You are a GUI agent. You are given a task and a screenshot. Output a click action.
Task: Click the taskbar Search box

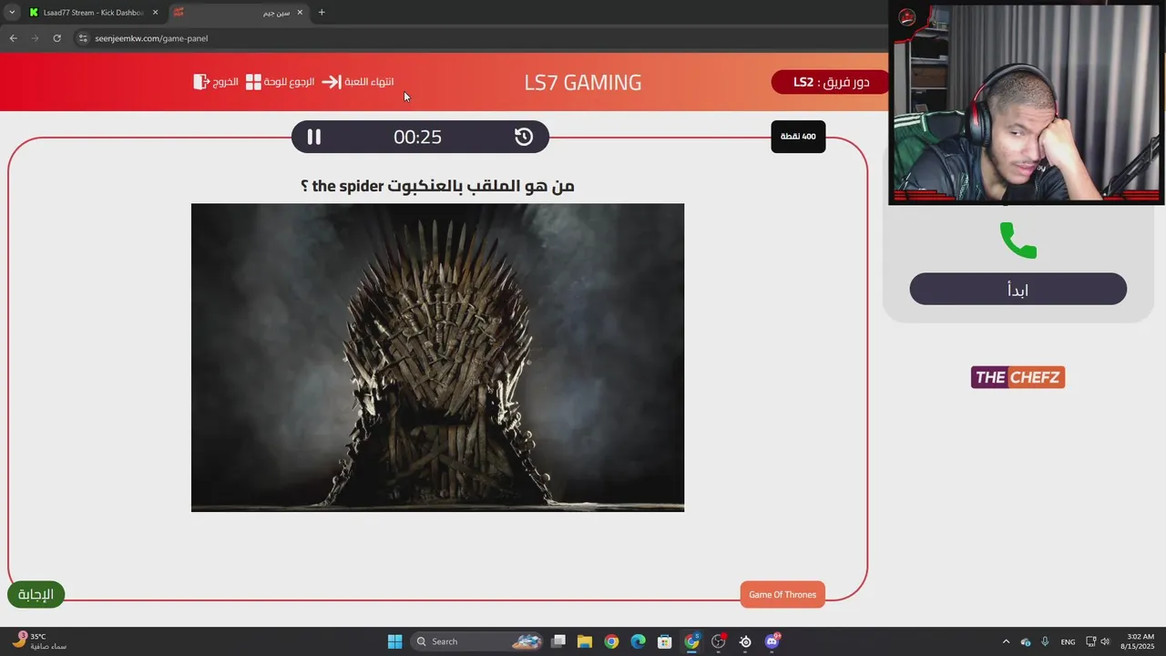click(x=476, y=641)
